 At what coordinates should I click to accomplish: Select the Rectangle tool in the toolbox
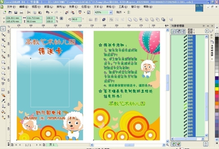point(3,62)
